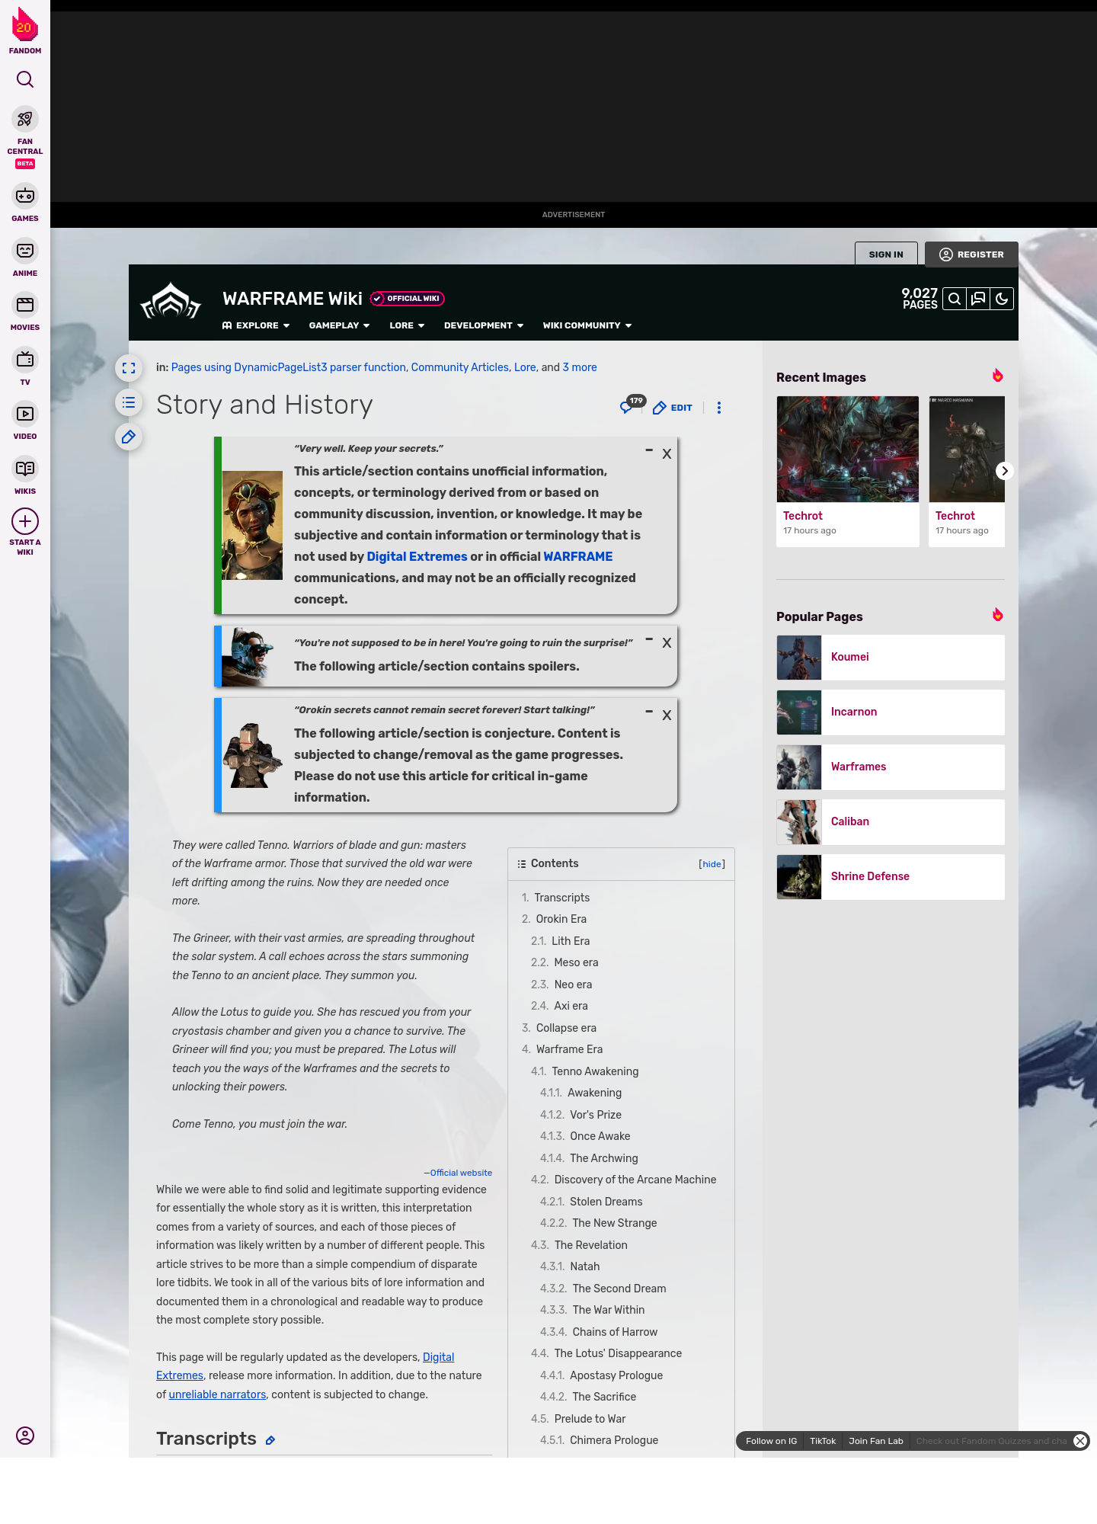Click the sidebar search magnifier icon
This screenshot has width=1097, height=1524.
click(x=25, y=79)
